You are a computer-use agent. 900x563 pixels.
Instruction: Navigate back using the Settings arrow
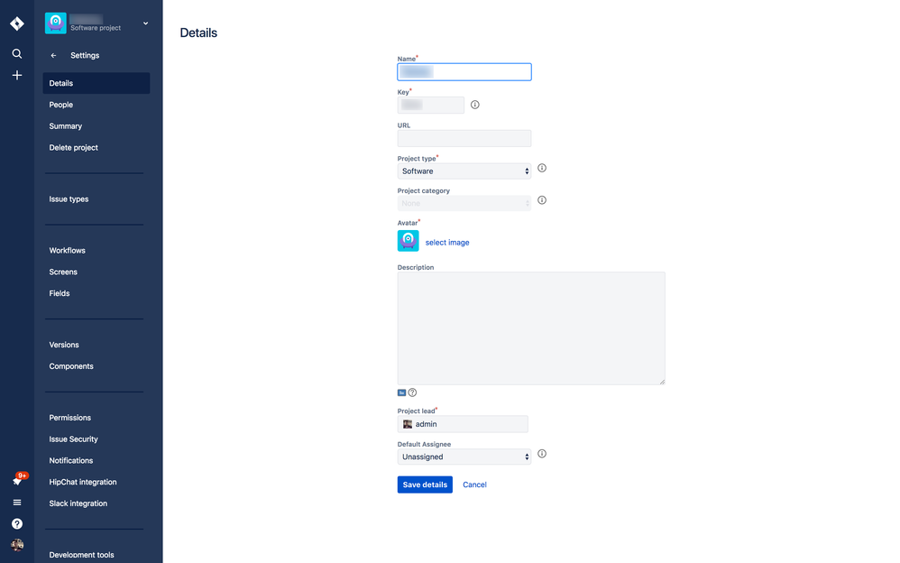54,55
